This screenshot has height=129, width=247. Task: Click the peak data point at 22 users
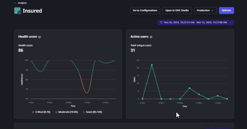tap(152, 65)
